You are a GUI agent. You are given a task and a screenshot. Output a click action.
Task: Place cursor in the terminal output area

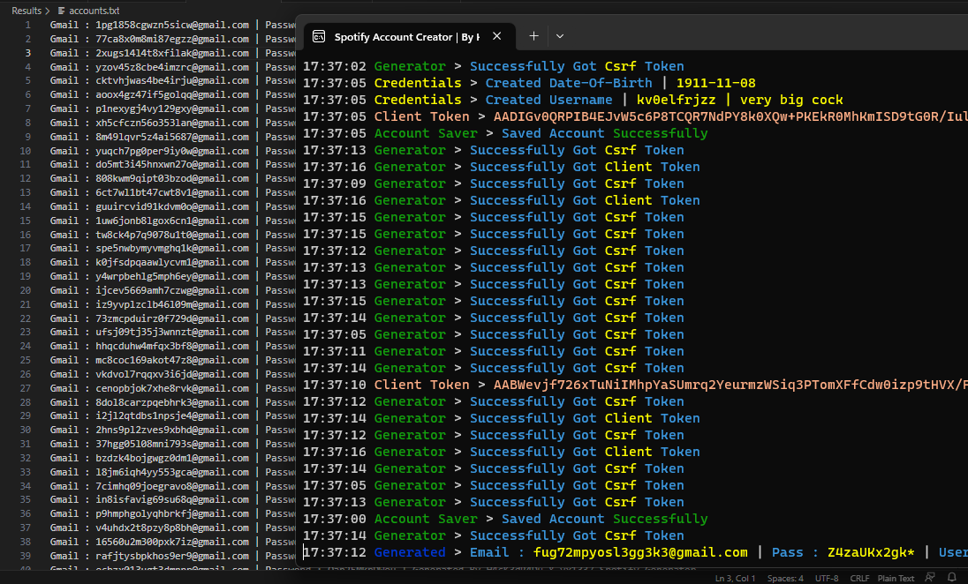click(x=618, y=309)
